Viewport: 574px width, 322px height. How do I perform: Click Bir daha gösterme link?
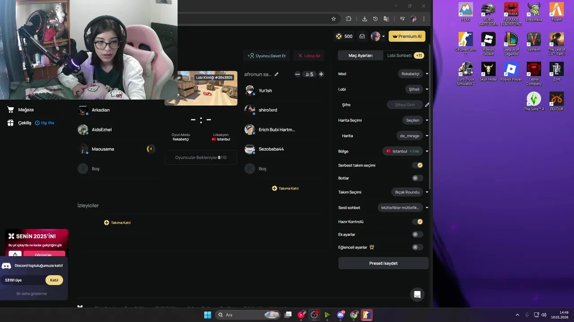tap(31, 293)
